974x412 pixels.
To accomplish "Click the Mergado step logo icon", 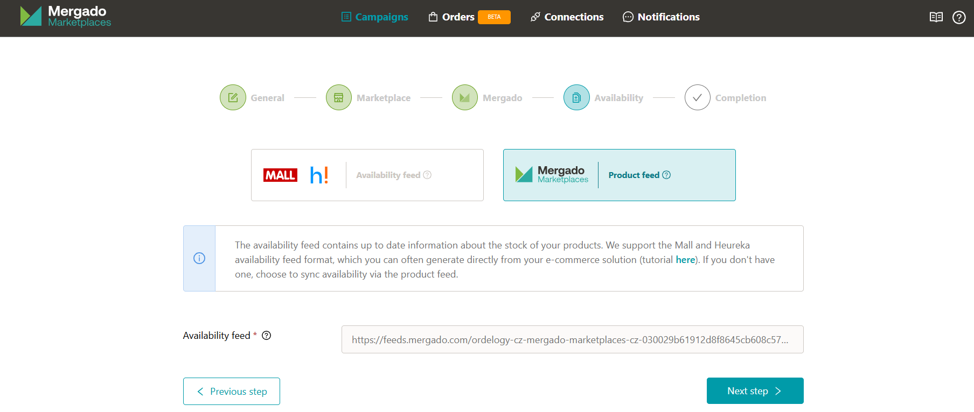I will click(464, 98).
